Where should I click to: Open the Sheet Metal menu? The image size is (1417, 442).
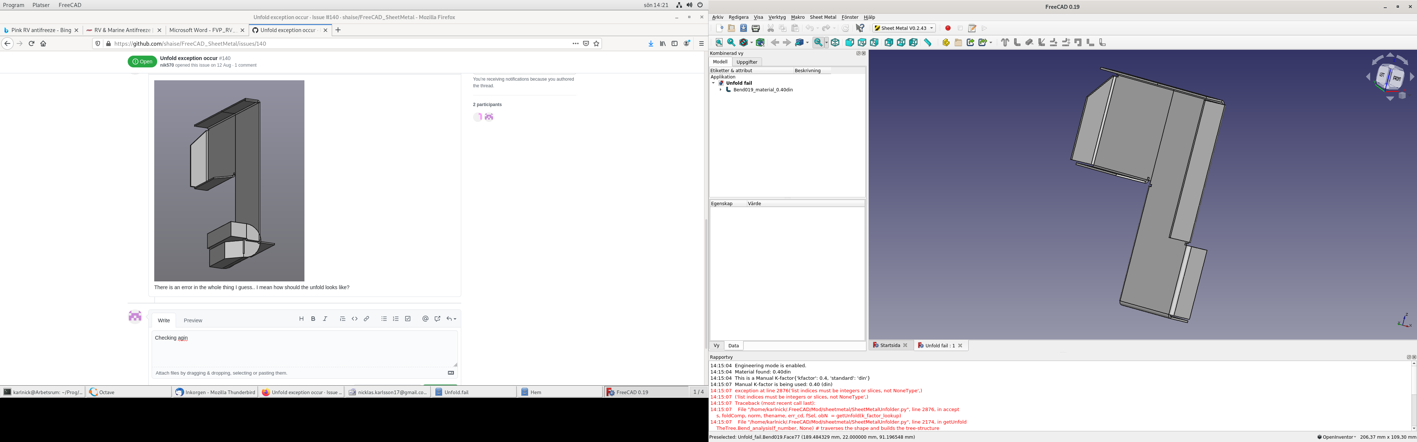[823, 17]
